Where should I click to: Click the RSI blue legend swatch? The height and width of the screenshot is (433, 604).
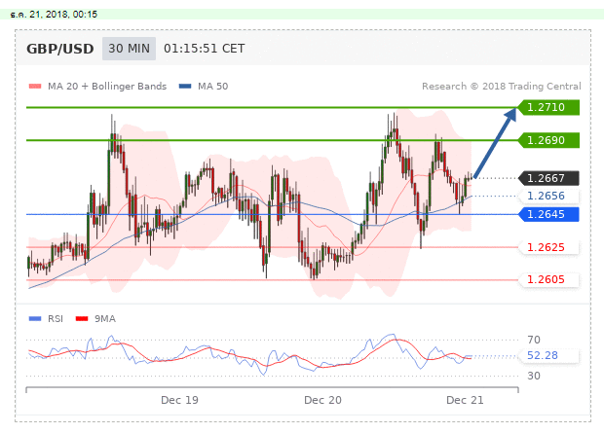pyautogui.click(x=35, y=319)
